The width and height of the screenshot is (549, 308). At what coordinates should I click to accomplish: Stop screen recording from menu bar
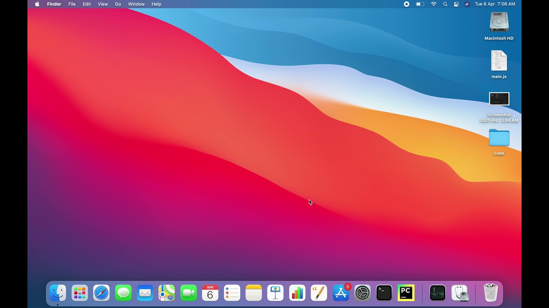[x=407, y=4]
